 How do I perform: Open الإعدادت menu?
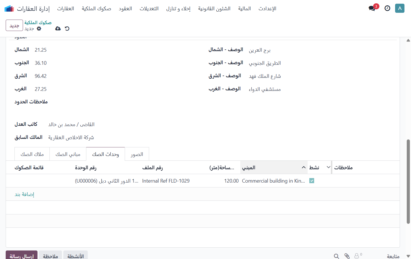267,9
